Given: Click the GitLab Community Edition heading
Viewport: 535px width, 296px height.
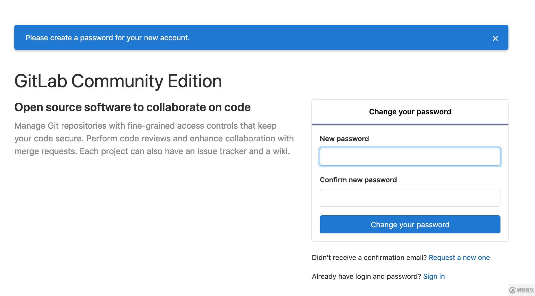Looking at the screenshot, I should (x=118, y=81).
